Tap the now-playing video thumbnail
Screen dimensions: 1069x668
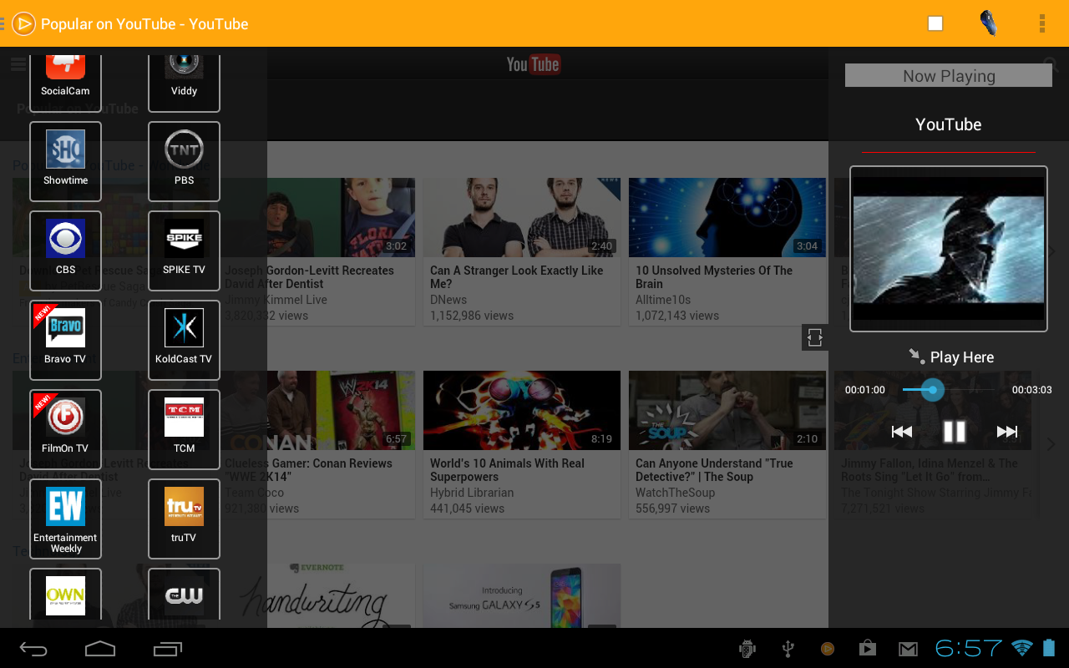(x=949, y=249)
